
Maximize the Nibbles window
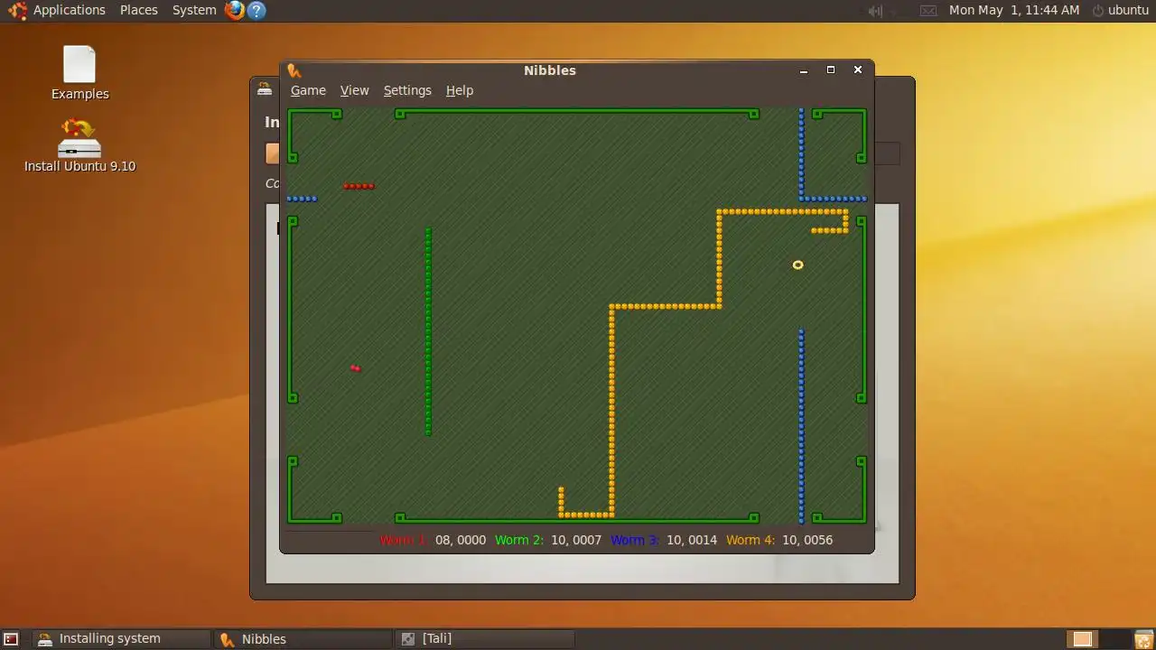click(831, 70)
